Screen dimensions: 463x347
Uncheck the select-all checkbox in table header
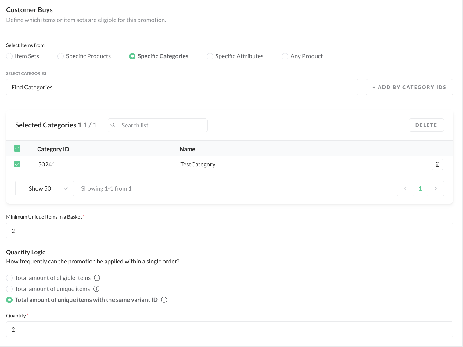click(17, 148)
